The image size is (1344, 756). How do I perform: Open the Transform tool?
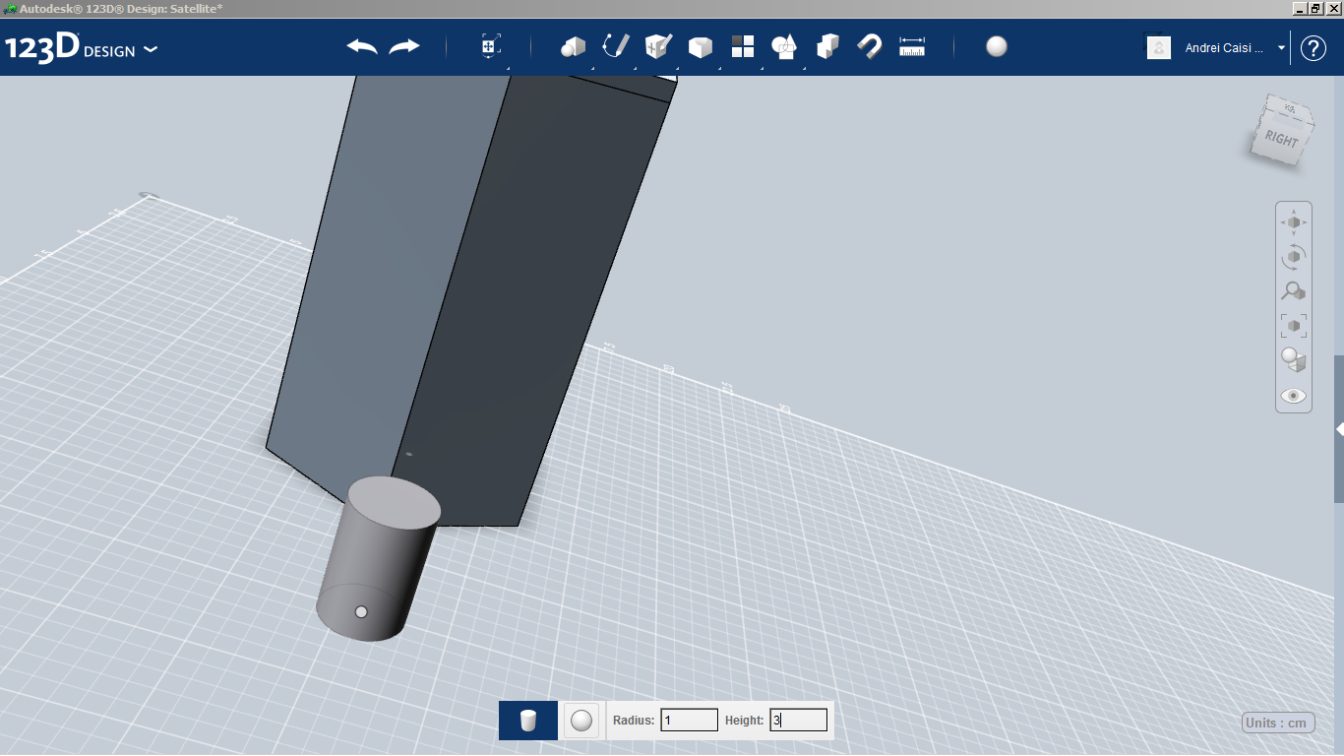click(x=491, y=46)
